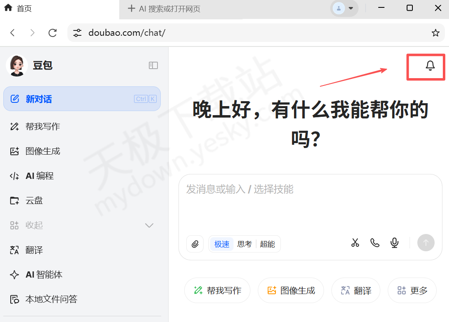449x322 pixels.
Task: Click the notification bell icon
Action: point(430,66)
